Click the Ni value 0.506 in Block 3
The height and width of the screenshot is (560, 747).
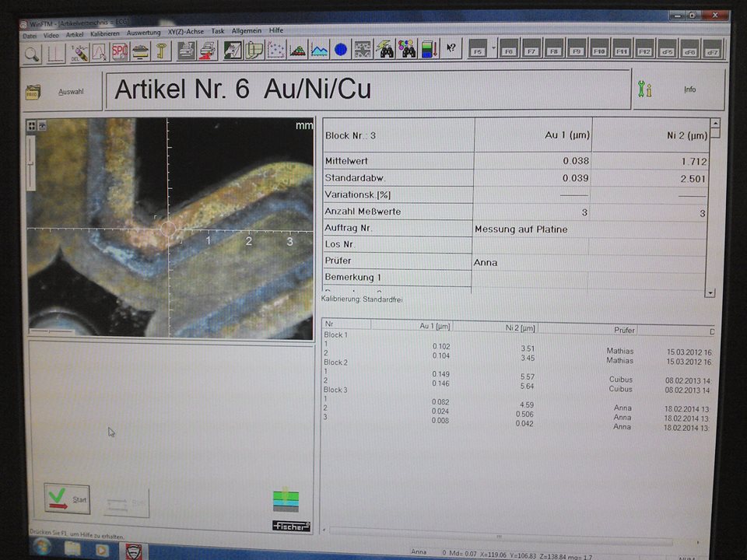(524, 415)
